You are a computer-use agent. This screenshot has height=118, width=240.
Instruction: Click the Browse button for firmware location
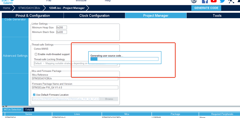[x=109, y=99]
